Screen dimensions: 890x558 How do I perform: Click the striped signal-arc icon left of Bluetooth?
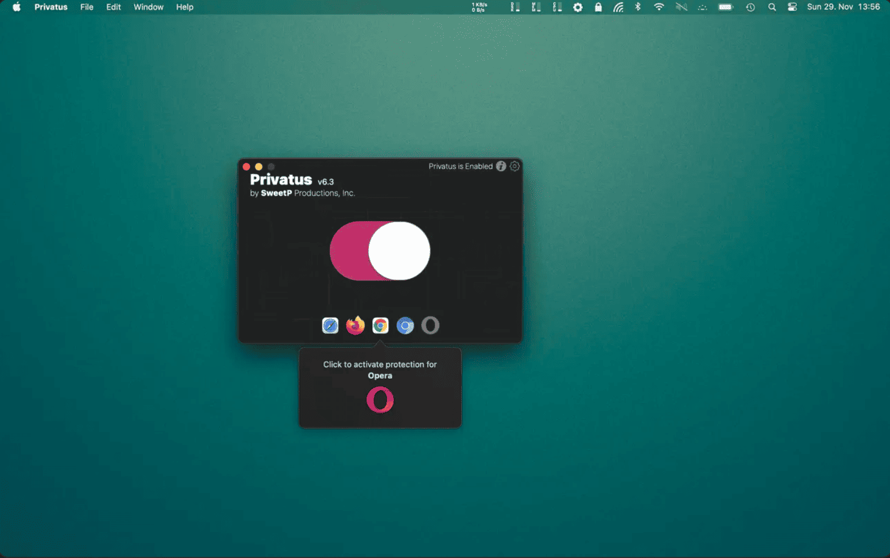tap(618, 7)
